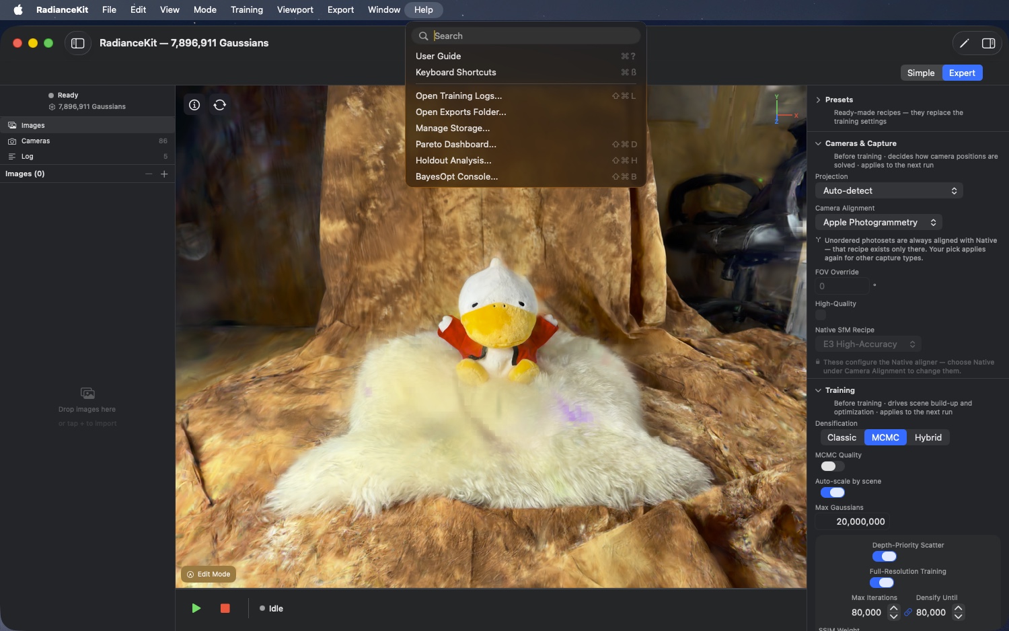
Task: Open Native SfM Recipe dropdown
Action: (x=868, y=344)
